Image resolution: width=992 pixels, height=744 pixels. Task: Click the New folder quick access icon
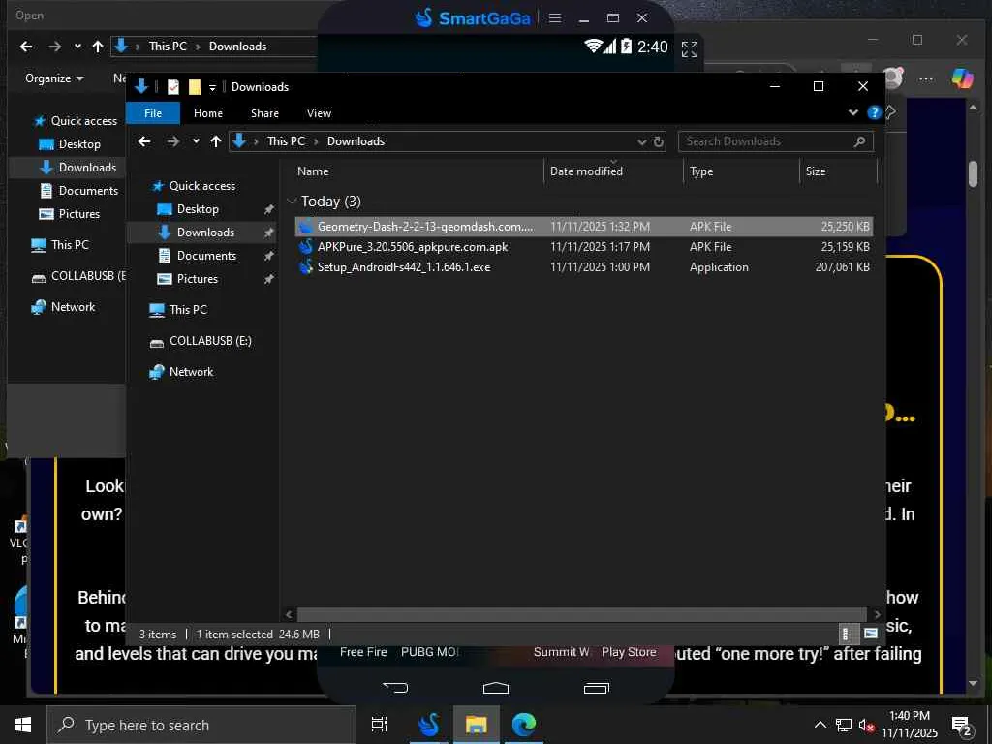[195, 87]
